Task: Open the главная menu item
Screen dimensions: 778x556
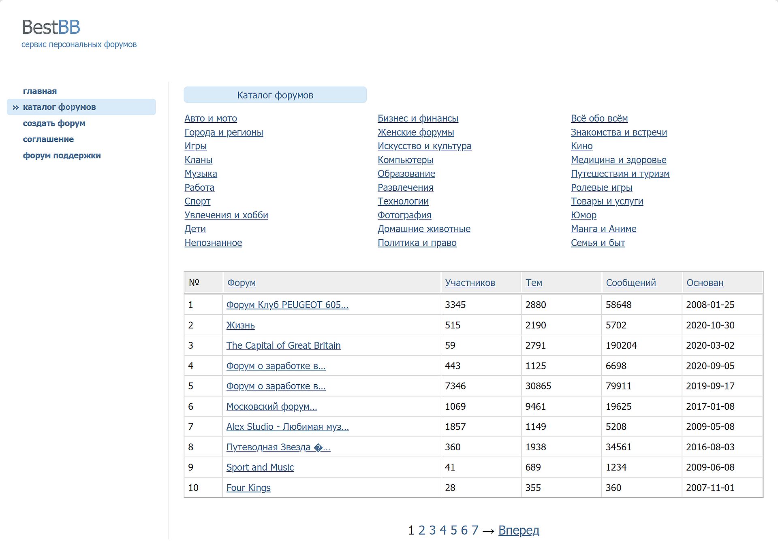Action: (40, 91)
